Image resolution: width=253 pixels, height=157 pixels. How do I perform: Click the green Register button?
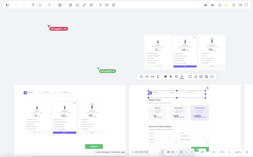click(x=94, y=146)
